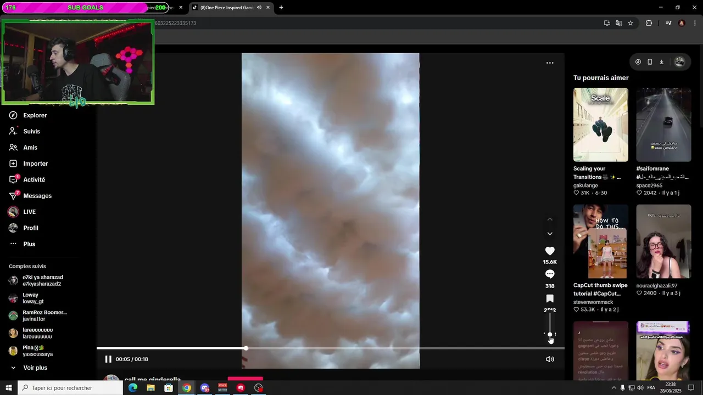Open Microsoft Store from the taskbar

169,388
